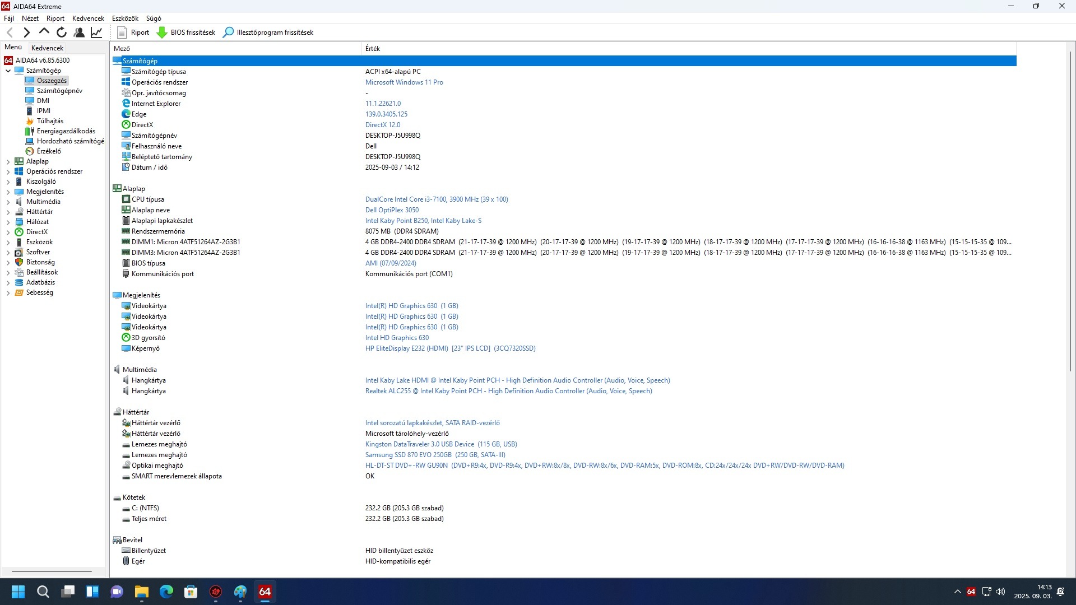Click the AIDA64 tray icon
1076x605 pixels.
(971, 592)
